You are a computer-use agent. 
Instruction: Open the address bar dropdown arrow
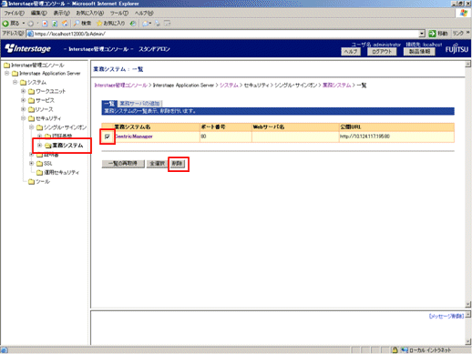(x=422, y=34)
